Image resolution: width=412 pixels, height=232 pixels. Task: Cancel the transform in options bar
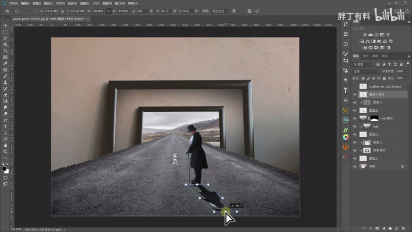(250, 11)
